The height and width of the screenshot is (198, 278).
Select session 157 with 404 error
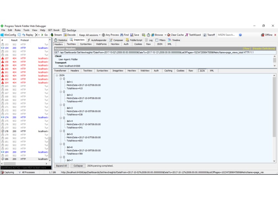(x=24, y=58)
